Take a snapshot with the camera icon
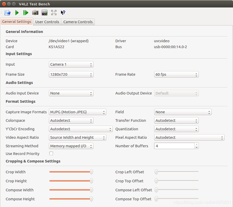The height and width of the screenshot is (207, 233). pyautogui.click(x=35, y=13)
